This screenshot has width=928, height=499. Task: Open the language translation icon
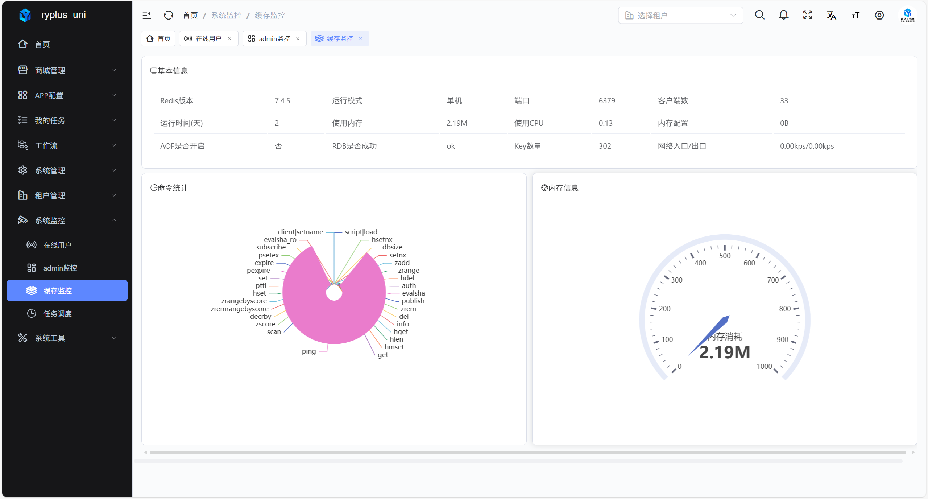(x=831, y=15)
